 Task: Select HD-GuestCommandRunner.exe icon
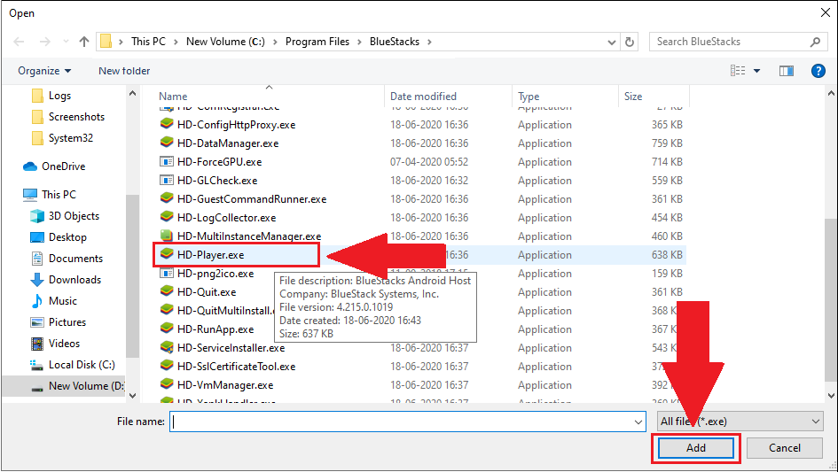click(167, 198)
